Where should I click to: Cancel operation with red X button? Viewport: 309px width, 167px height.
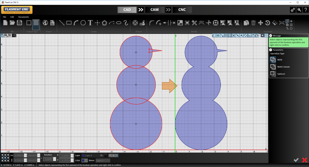click(x=304, y=160)
